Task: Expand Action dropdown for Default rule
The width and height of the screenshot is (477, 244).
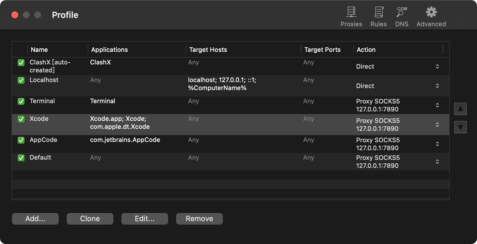Action: [x=437, y=162]
